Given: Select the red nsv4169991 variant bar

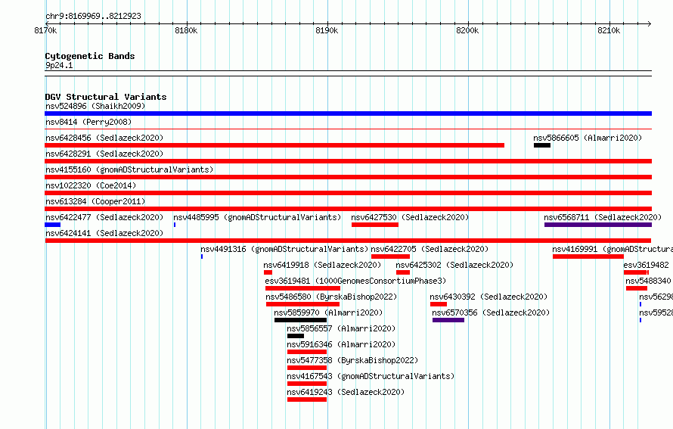Looking at the screenshot, I should pos(588,256).
